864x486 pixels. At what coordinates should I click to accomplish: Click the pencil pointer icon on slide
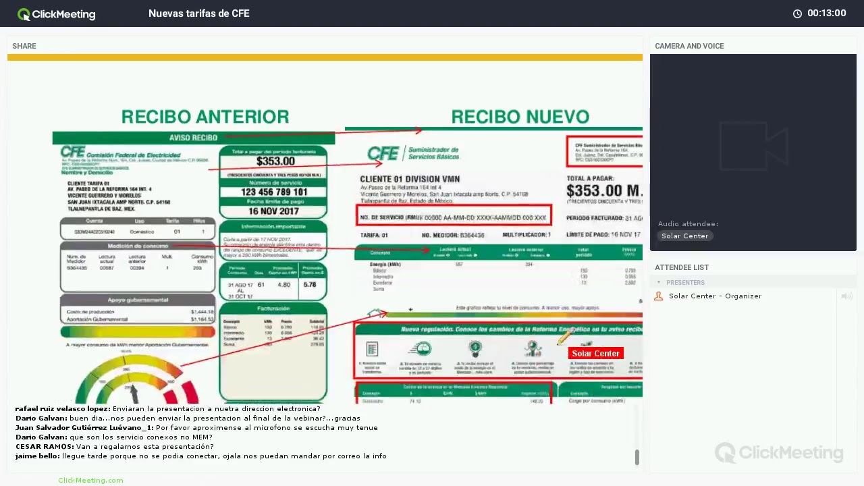click(564, 336)
